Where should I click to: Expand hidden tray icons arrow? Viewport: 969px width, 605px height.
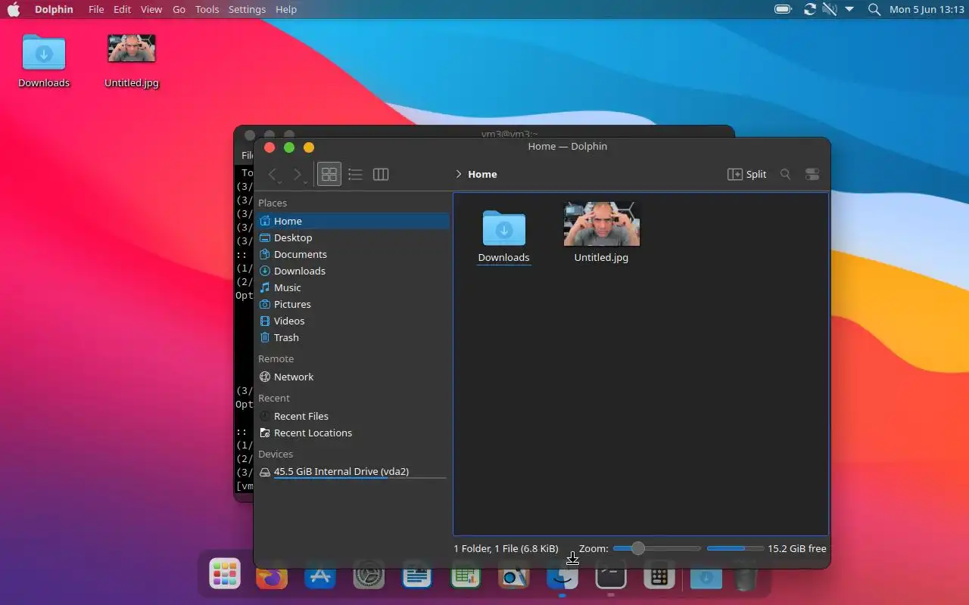click(x=849, y=9)
